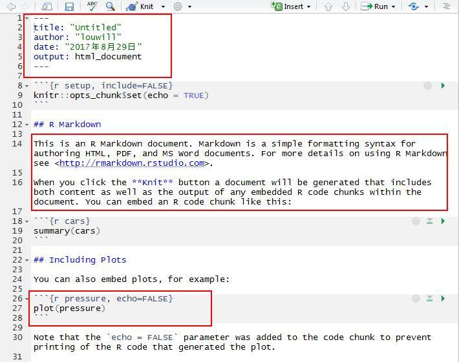This screenshot has height=362, width=459.
Task: Open the Knit options dropdown arrow
Action: [x=163, y=6]
